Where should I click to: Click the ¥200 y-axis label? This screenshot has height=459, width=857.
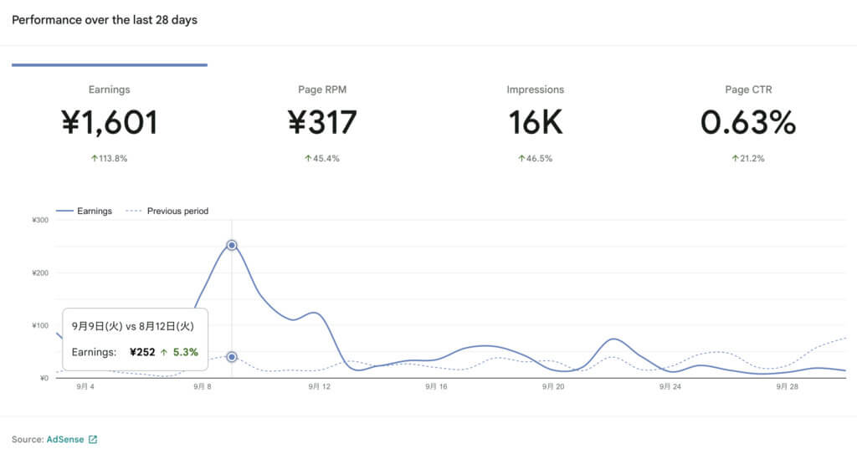point(40,273)
